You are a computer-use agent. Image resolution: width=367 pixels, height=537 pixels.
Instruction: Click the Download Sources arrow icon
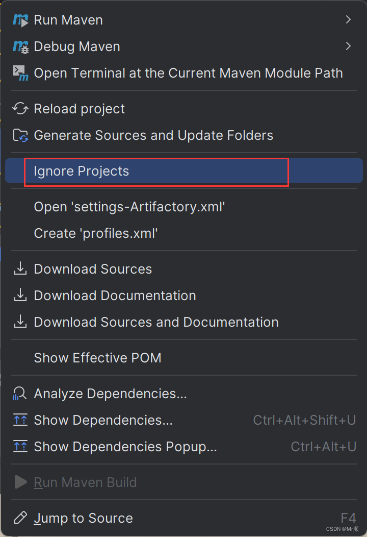tap(19, 268)
